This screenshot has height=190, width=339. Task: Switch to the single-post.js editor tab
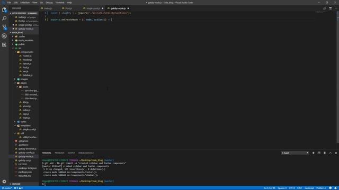(x=93, y=8)
